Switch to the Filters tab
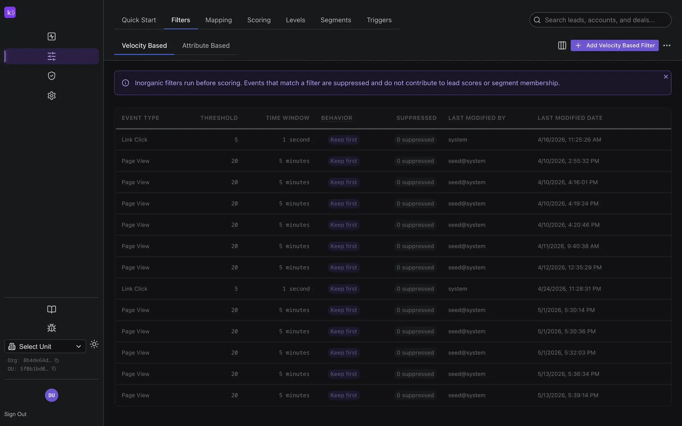The image size is (682, 426). pyautogui.click(x=181, y=20)
